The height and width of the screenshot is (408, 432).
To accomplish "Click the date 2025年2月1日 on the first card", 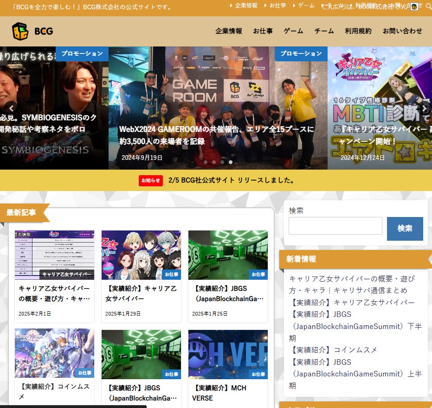I will coord(34,314).
